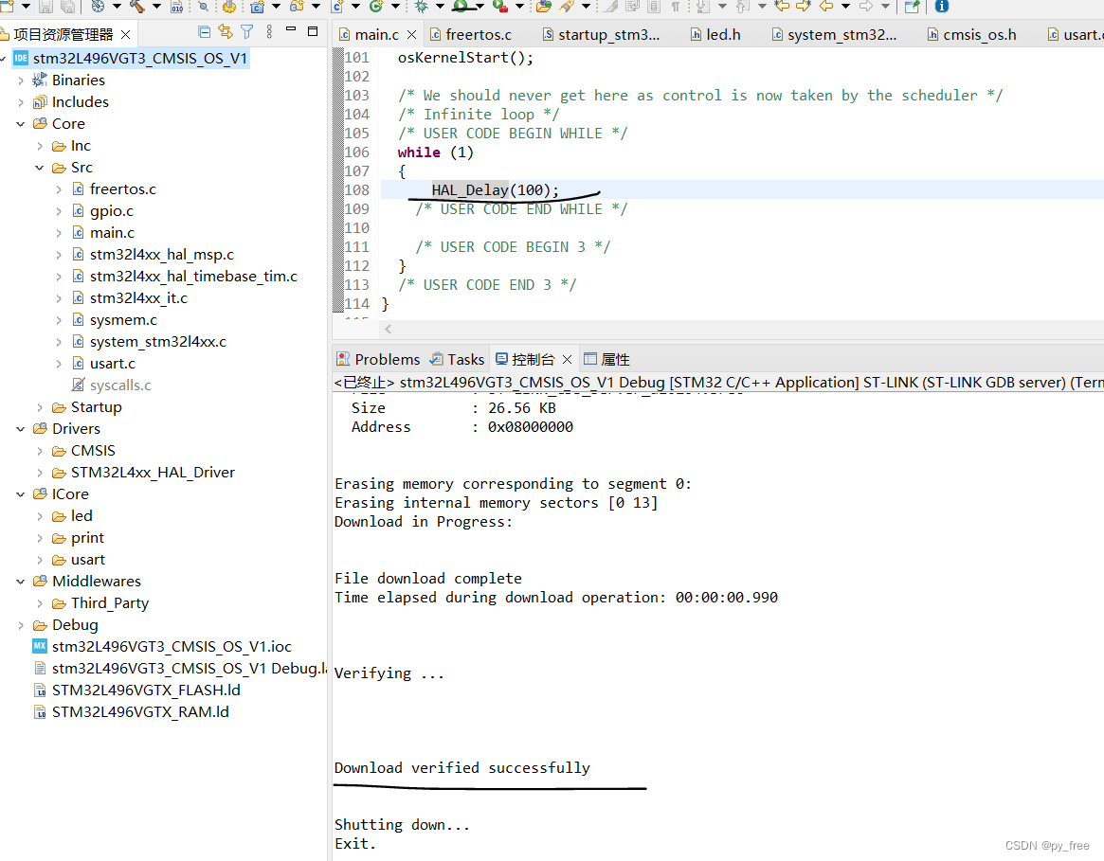Image resolution: width=1104 pixels, height=861 pixels.
Task: Click the yellow back navigation arrow
Action: pos(825,7)
